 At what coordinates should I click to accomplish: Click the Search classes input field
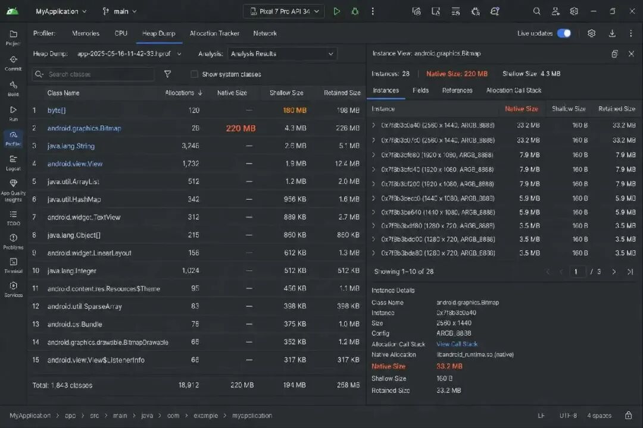(x=93, y=74)
